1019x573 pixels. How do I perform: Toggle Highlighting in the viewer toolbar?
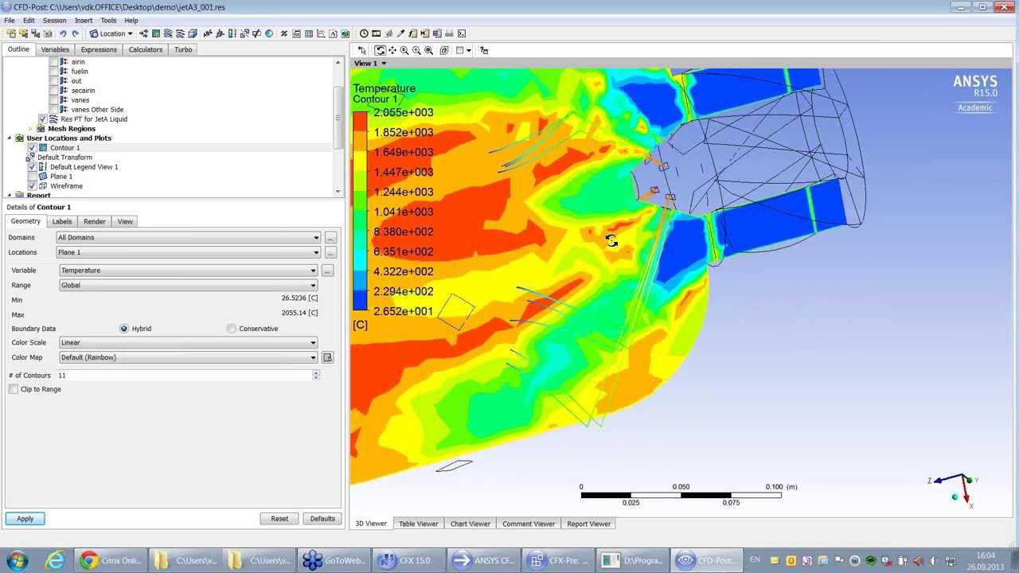click(444, 50)
